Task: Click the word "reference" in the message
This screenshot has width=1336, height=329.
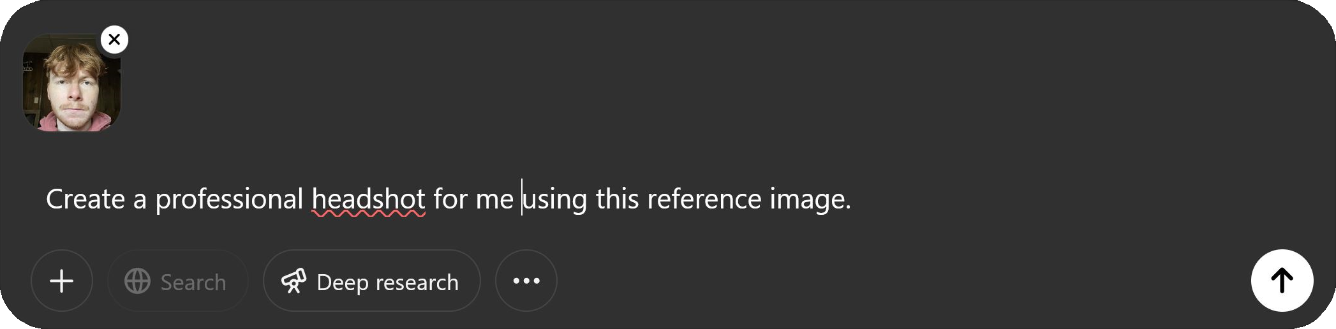Action: 704,200
